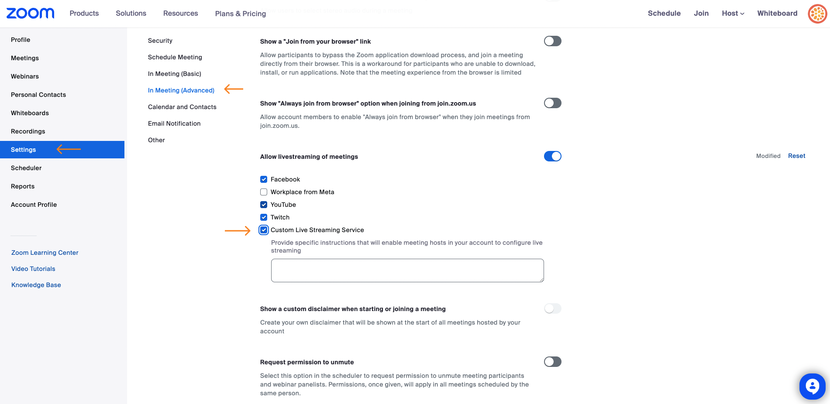Screen dimensions: 830x404
Task: Uncheck Custom Live Streaming Service
Action: coord(264,230)
